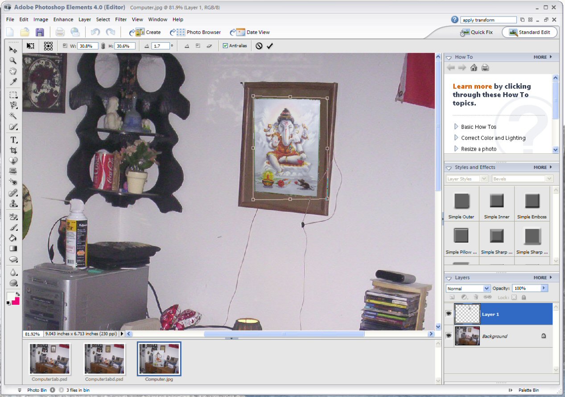
Task: Select the Hand tool
Action: (13, 71)
